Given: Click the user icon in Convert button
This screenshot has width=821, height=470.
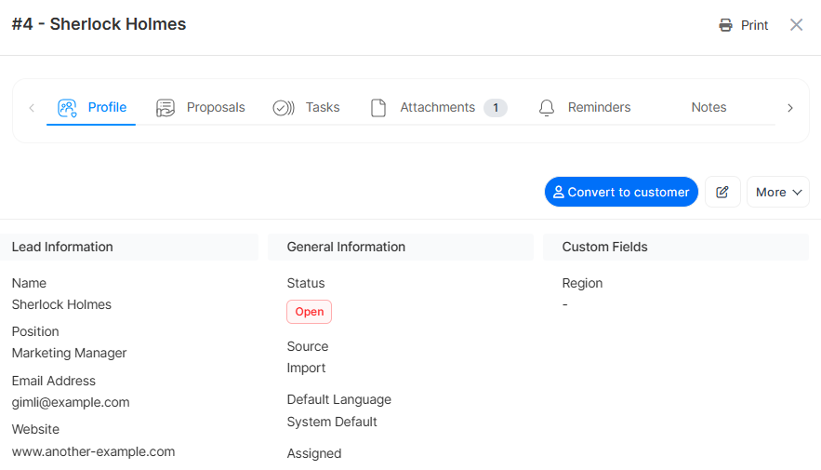Looking at the screenshot, I should 559,192.
